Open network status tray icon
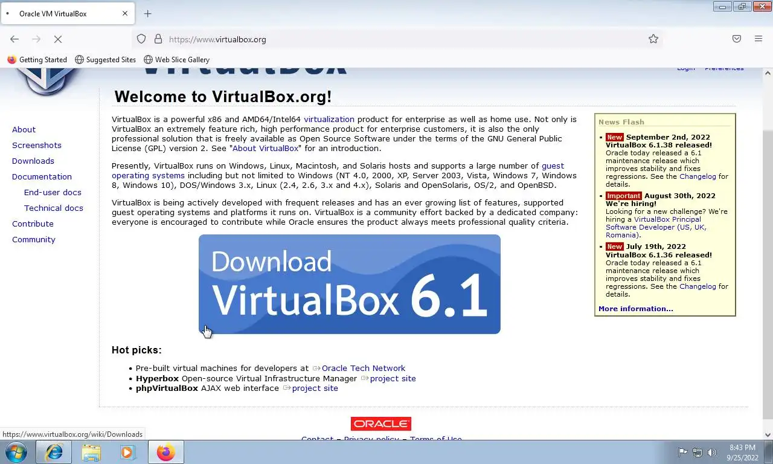Screen dimensions: 773x464 coord(698,452)
